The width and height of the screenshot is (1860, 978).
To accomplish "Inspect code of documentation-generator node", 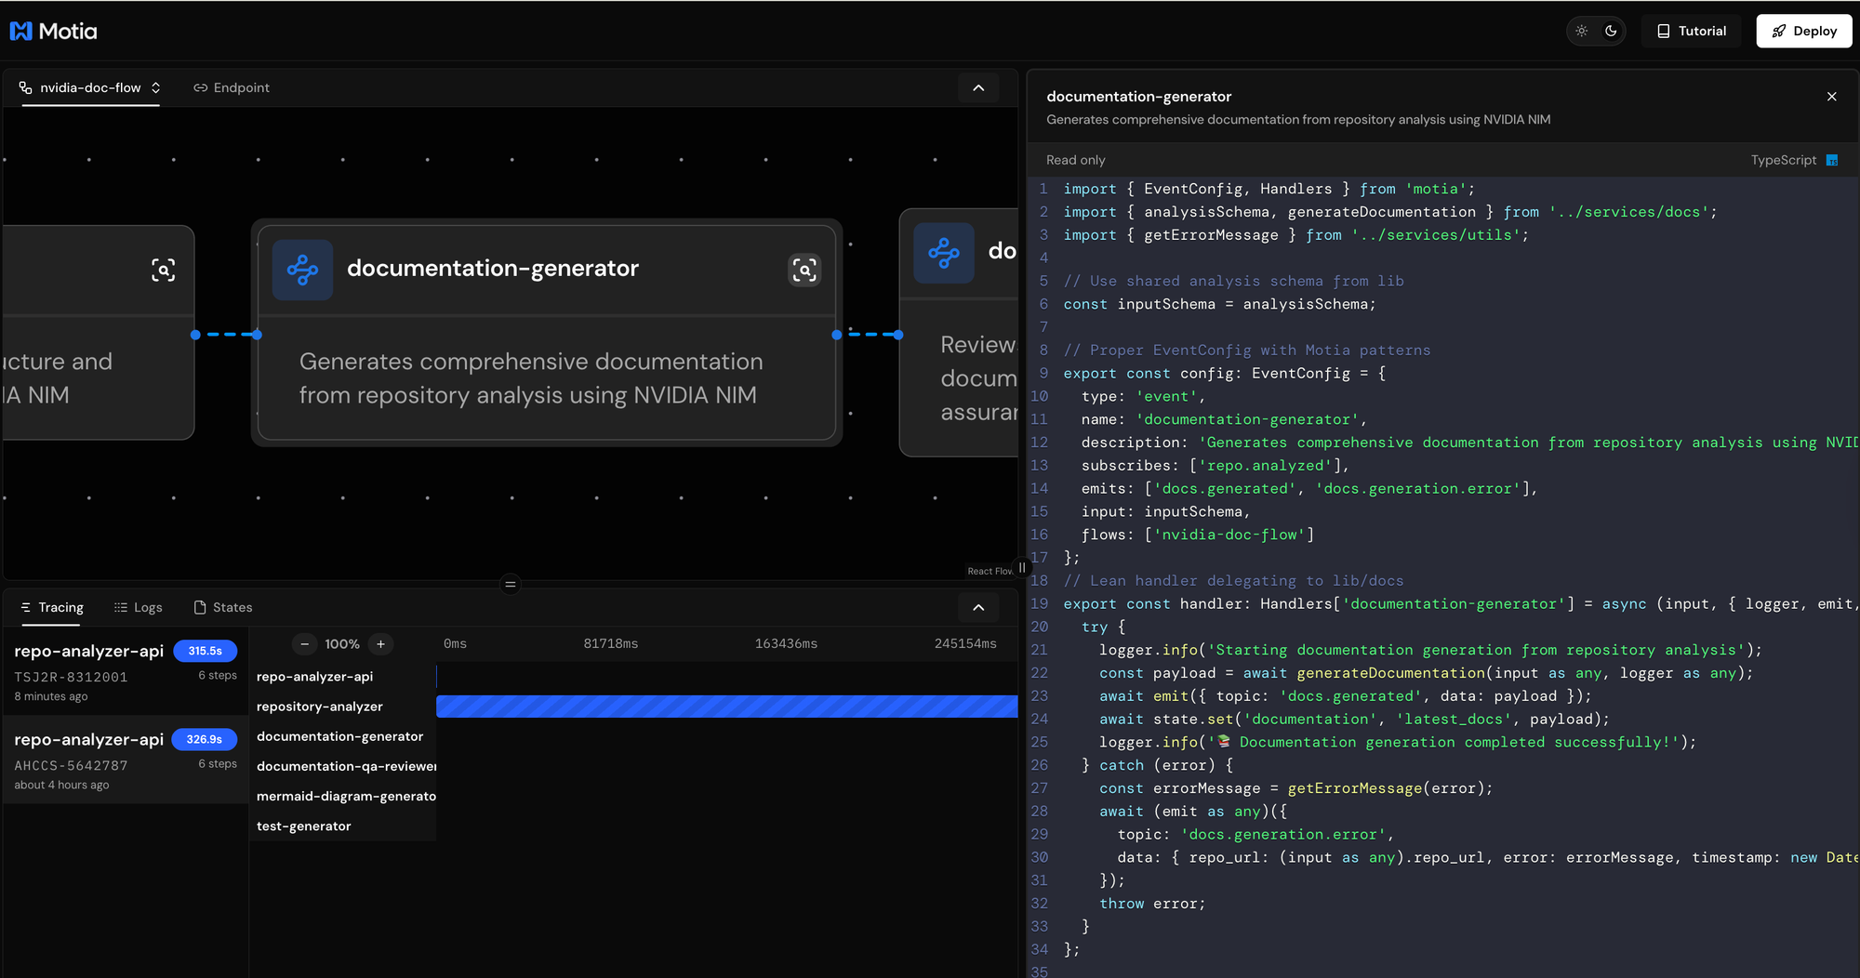I will [804, 270].
